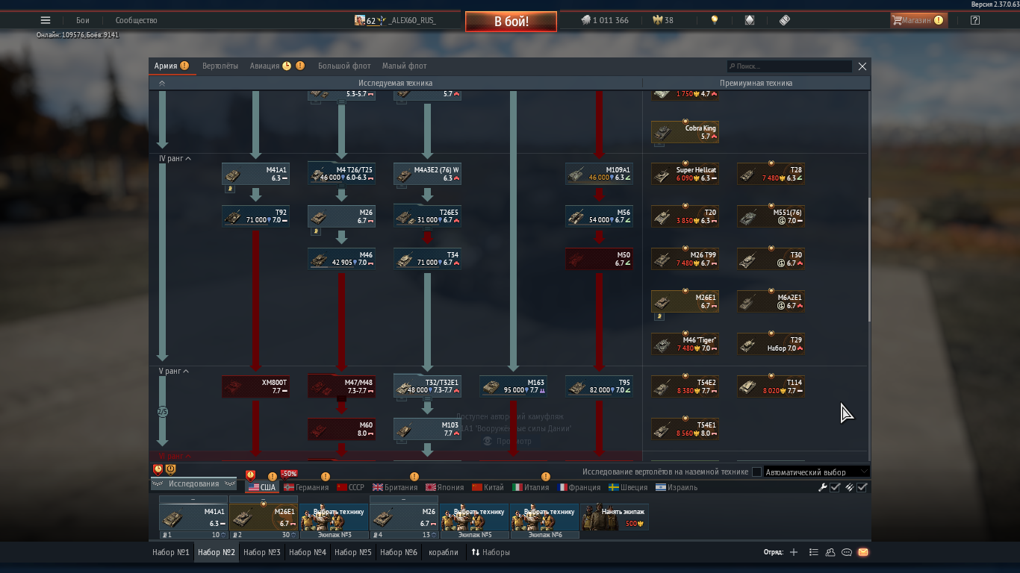This screenshot has width=1020, height=573.
Task: Select the Super Hellcat premium vehicle
Action: (685, 174)
